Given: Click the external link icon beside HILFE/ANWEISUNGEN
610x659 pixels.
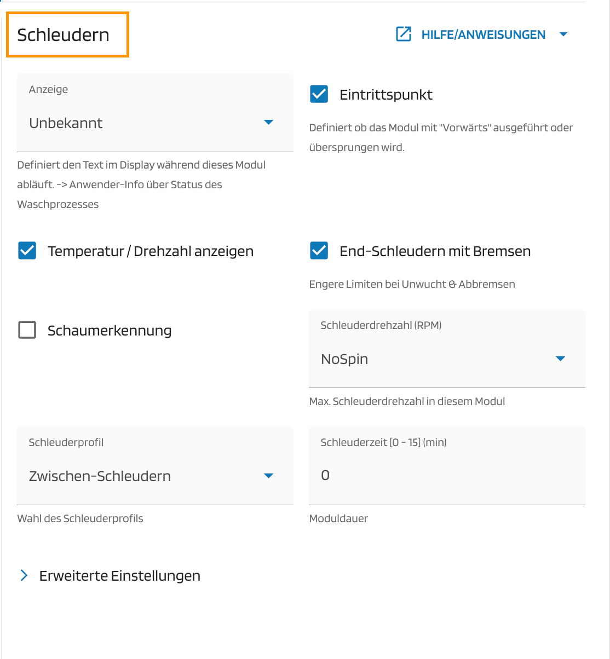Looking at the screenshot, I should [404, 34].
